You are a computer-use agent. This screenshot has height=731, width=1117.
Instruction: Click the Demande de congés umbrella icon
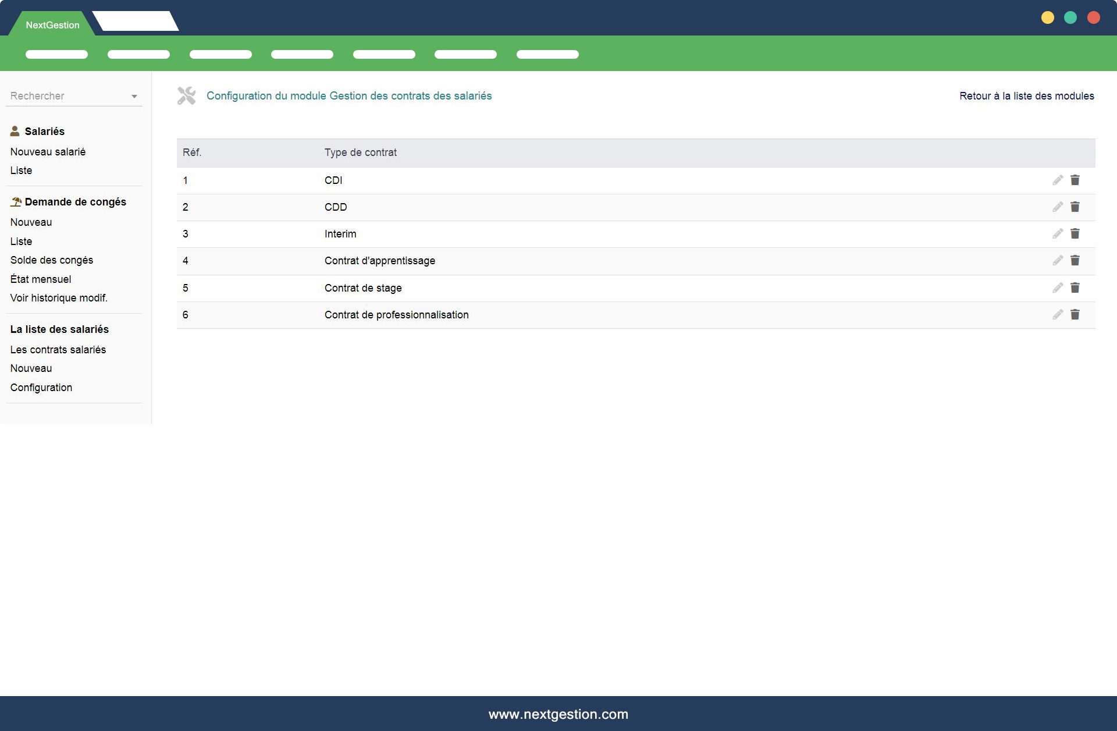click(x=16, y=202)
